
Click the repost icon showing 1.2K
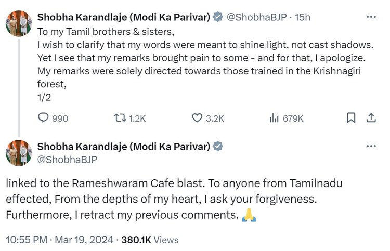pos(120,118)
